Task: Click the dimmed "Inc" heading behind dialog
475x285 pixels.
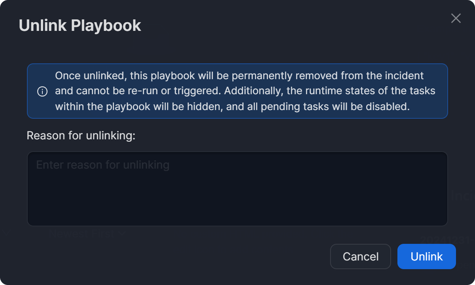Action: point(462,196)
